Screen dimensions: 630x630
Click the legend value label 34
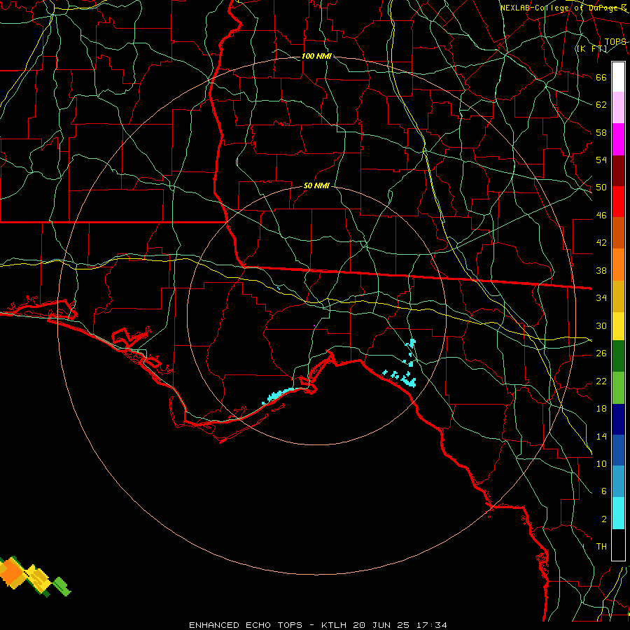tap(601, 297)
